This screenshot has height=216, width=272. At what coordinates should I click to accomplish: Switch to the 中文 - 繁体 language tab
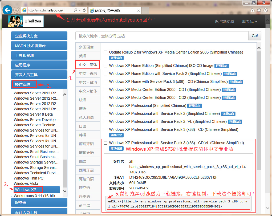(x=88, y=91)
